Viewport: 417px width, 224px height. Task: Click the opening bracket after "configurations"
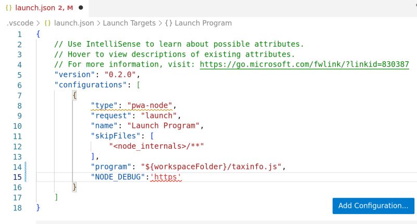(x=138, y=85)
